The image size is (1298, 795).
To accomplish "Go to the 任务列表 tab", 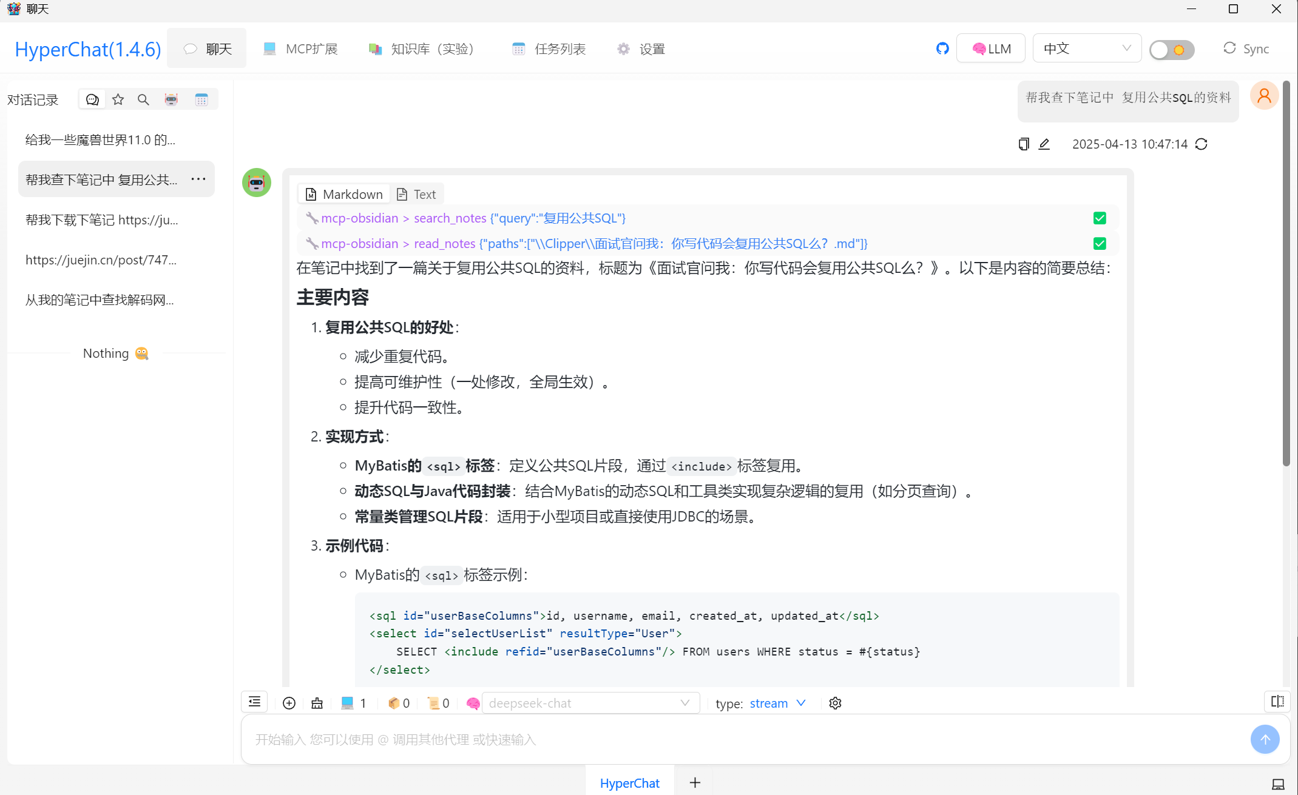I will [549, 49].
